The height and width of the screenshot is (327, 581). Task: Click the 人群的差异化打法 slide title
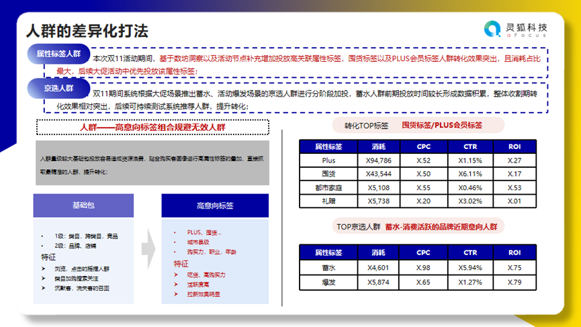tap(87, 31)
